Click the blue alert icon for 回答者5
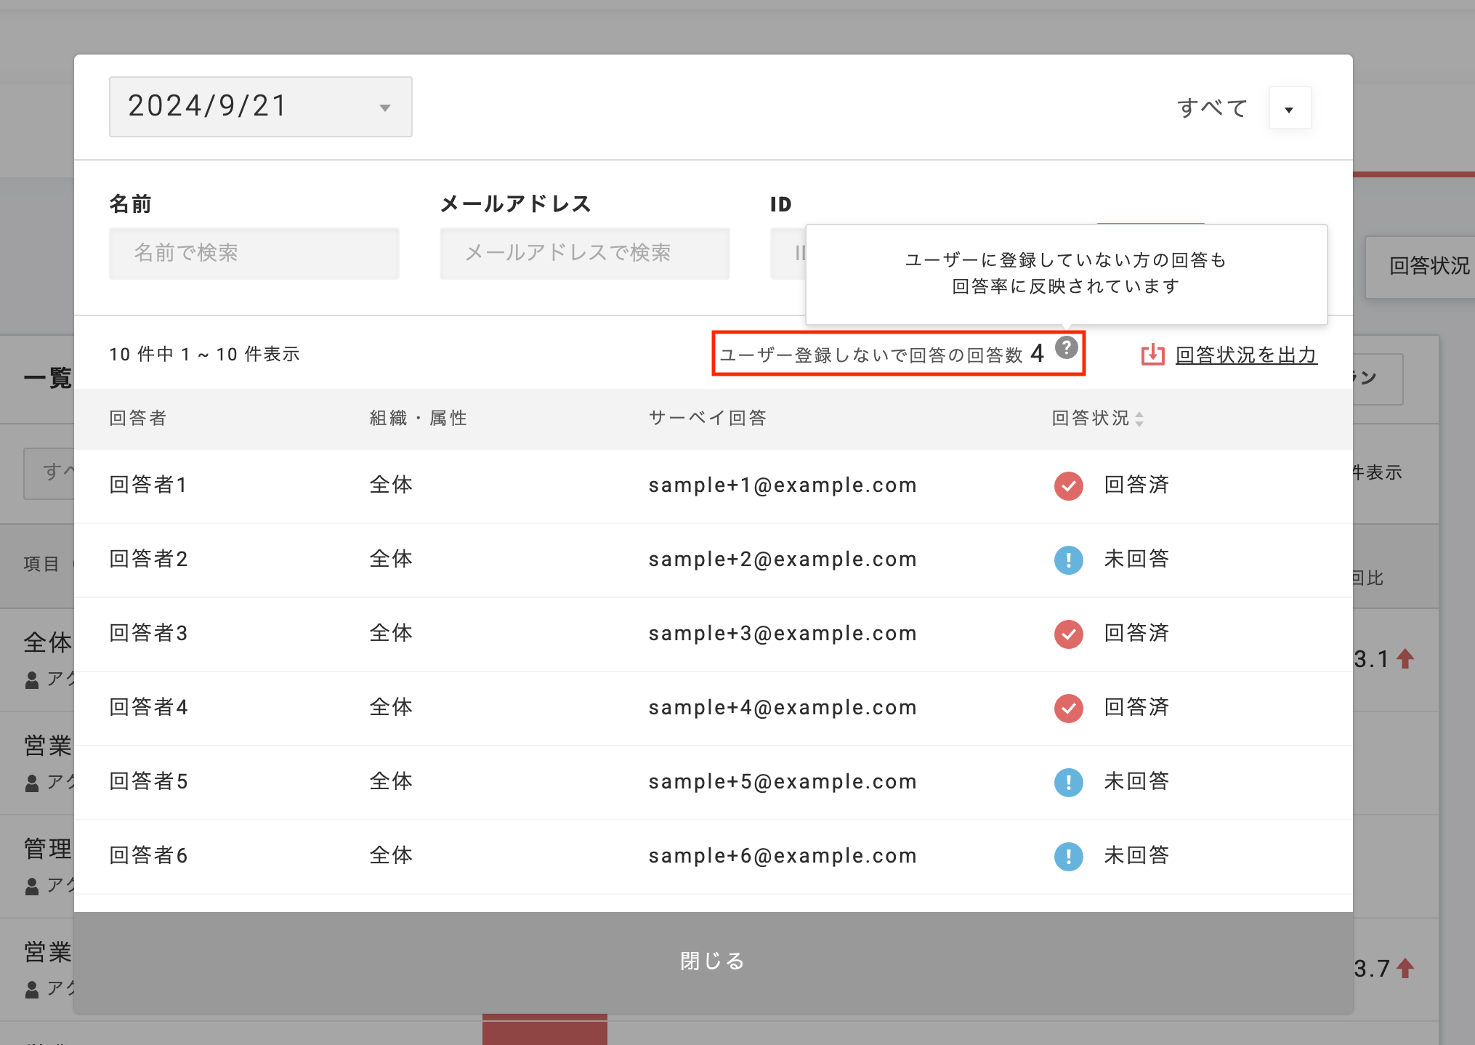The image size is (1475, 1045). click(x=1068, y=782)
